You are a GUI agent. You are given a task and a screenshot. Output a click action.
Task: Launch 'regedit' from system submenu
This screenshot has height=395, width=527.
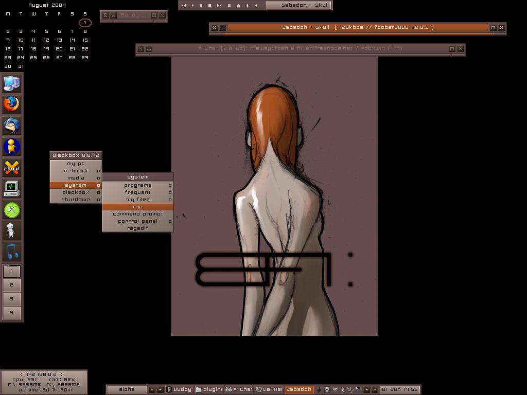[138, 228]
